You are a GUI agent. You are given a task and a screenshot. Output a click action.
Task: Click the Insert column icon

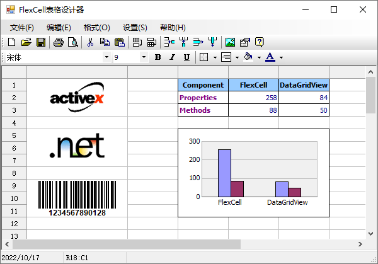(x=184, y=42)
